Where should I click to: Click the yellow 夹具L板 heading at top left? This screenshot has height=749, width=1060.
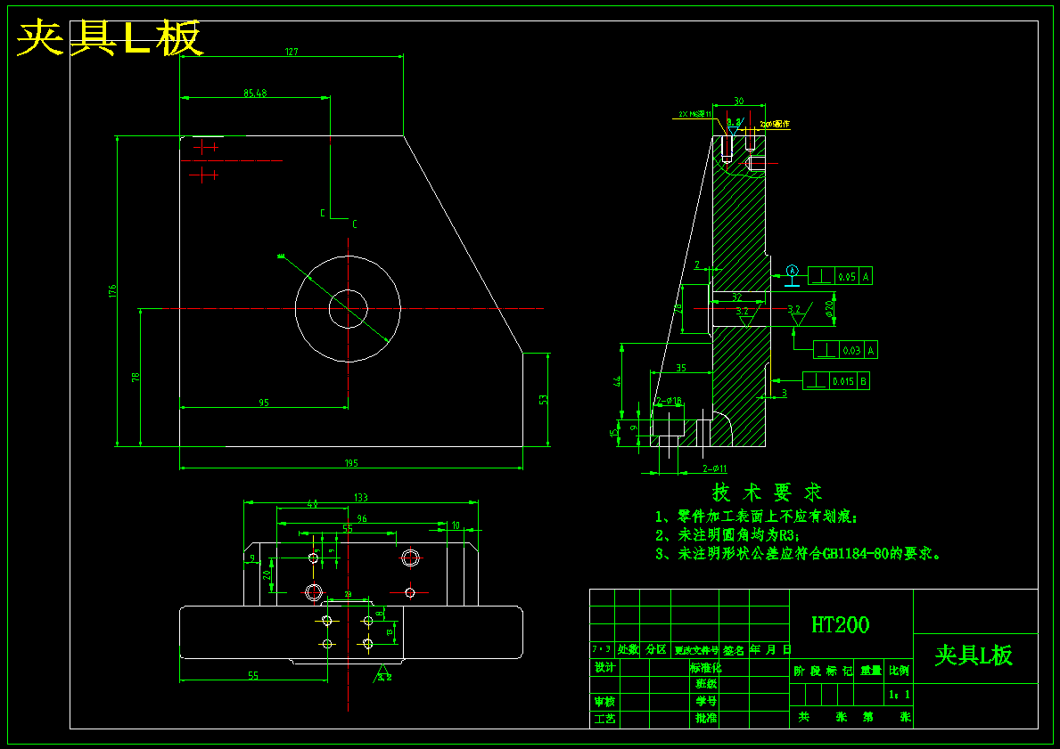coord(110,38)
